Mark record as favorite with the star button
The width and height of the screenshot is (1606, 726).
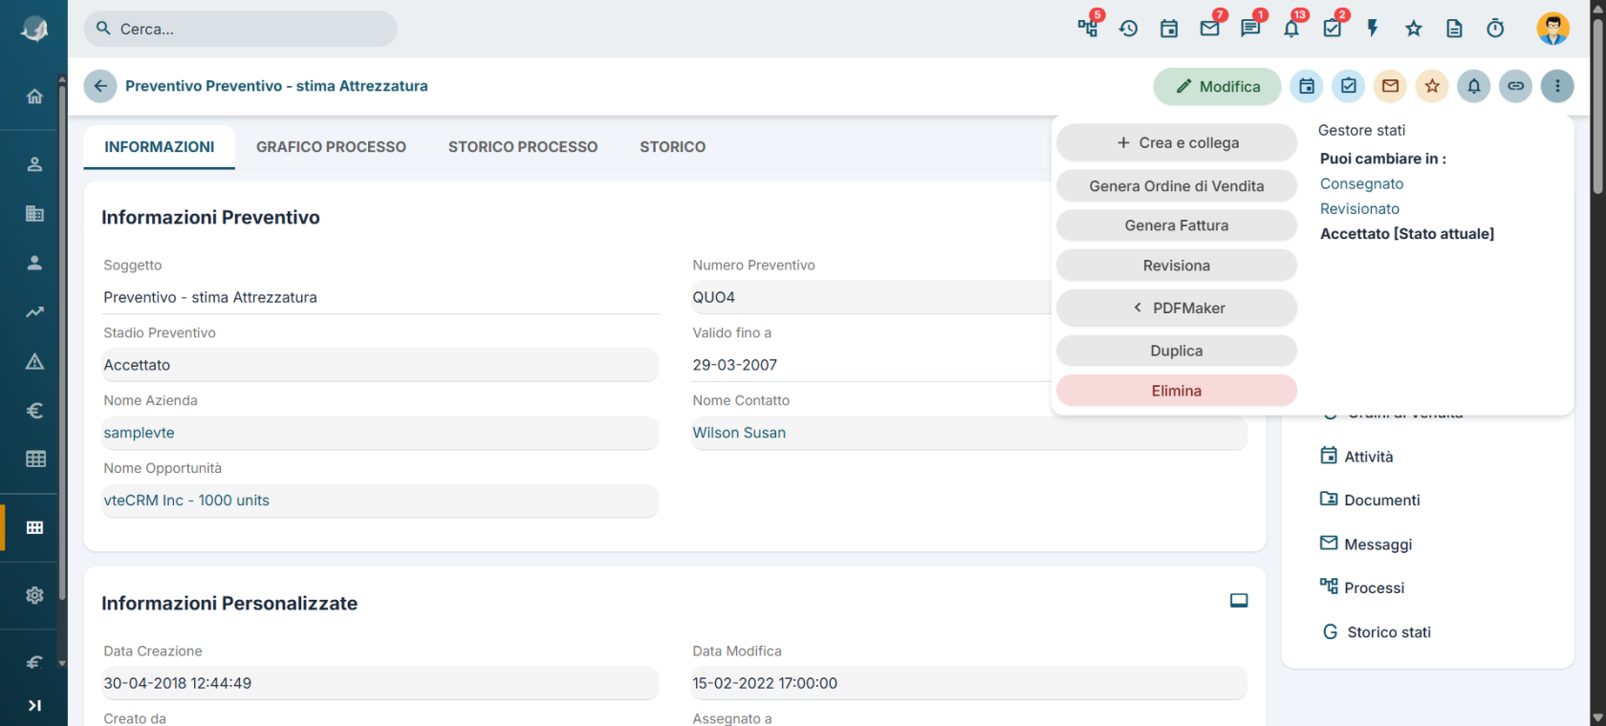tap(1432, 86)
